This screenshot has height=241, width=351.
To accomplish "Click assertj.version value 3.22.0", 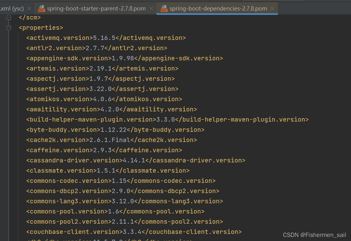I will tap(100, 89).
